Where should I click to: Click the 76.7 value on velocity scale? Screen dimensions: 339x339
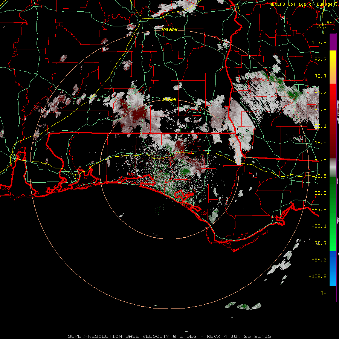(x=321, y=76)
